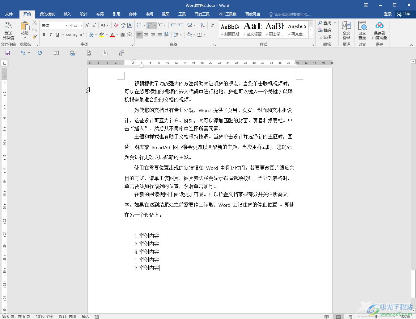The image size is (416, 319).
Task: Expand the styles gallery more arrow
Action: point(311,36)
